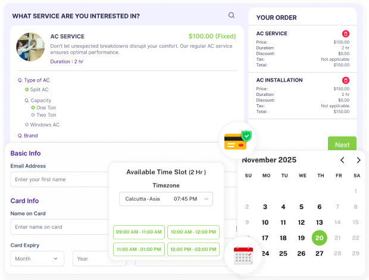Go to previous month in calendar

(342, 160)
